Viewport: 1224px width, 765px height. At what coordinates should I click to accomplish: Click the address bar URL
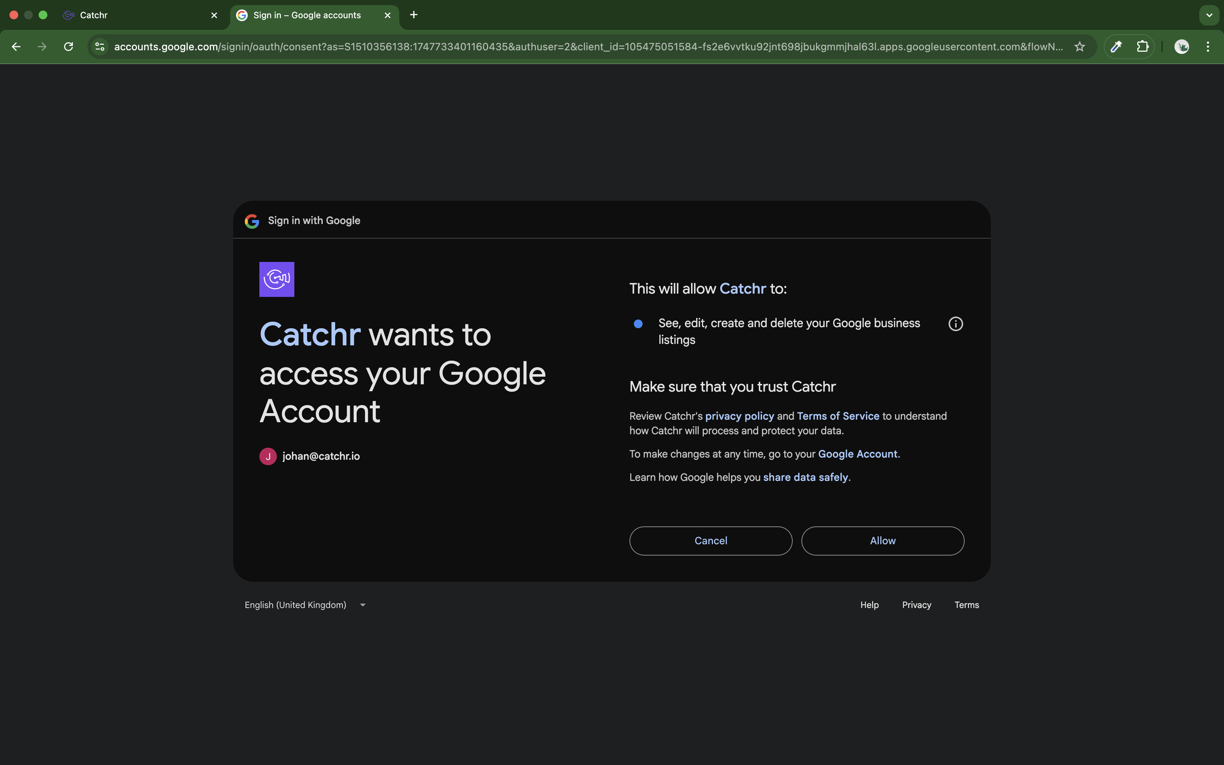[588, 47]
